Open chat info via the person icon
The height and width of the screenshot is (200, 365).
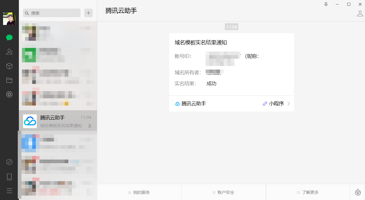pyautogui.click(x=360, y=13)
